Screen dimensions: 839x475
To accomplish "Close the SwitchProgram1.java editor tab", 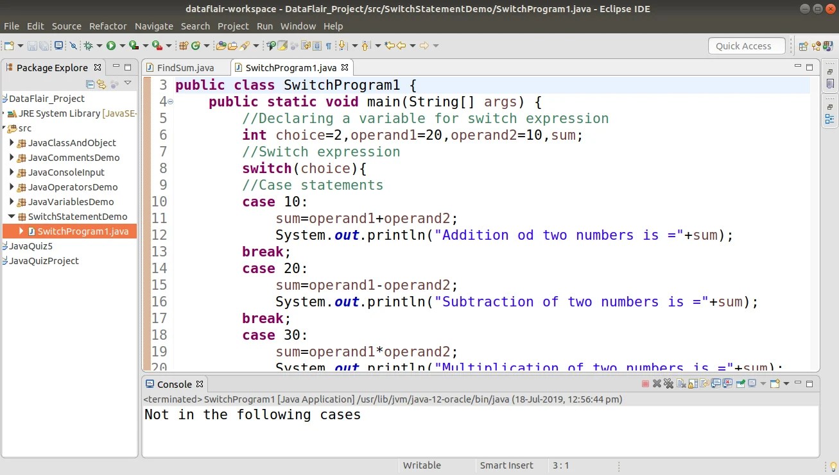I will click(345, 67).
